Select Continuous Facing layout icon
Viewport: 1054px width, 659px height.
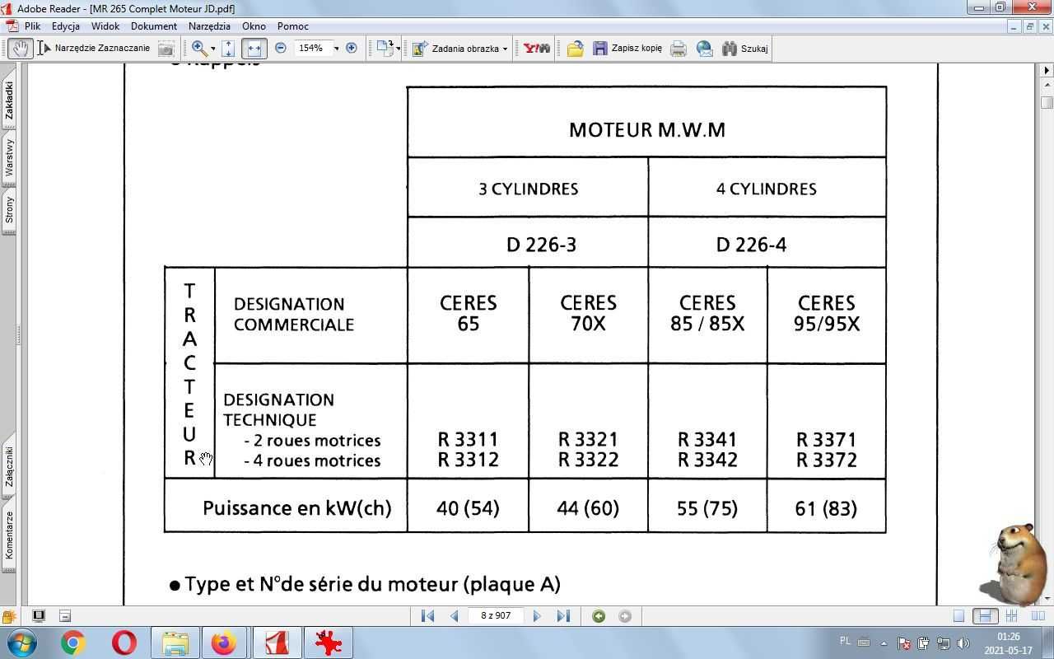coord(1012,615)
